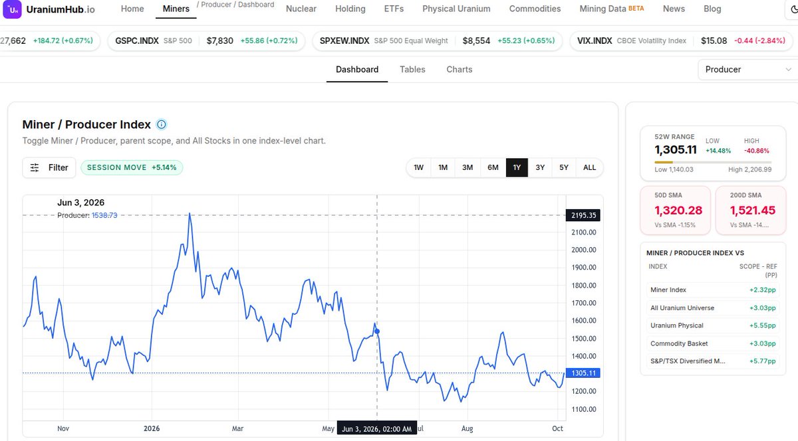Image resolution: width=798 pixels, height=441 pixels.
Task: Click the SPXEW.INDX ticker chip
Action: click(438, 41)
